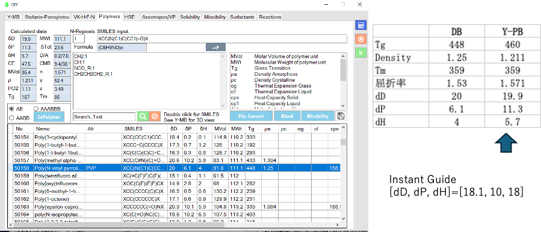Click up arrow in property legend list
Viewport: 541px width, 232px height.
[x=342, y=56]
